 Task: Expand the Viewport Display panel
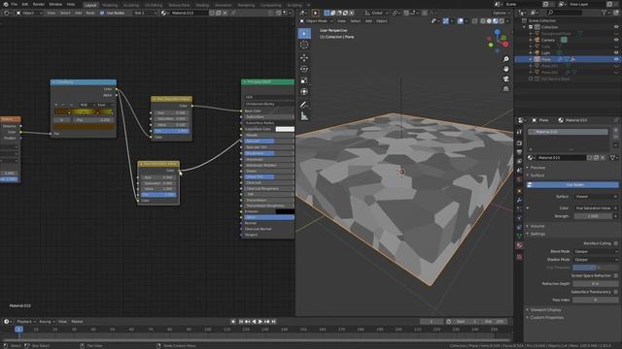tap(545, 309)
